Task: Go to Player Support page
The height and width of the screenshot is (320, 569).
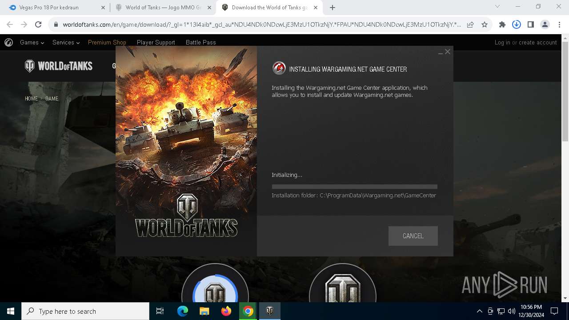Action: coord(156,42)
